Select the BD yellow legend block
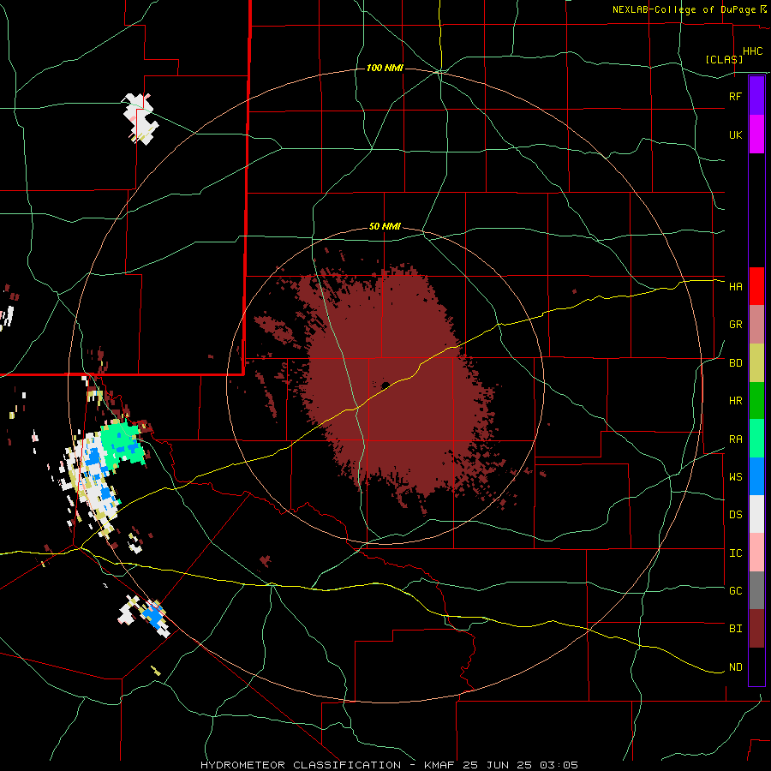771x771 pixels. tap(756, 363)
